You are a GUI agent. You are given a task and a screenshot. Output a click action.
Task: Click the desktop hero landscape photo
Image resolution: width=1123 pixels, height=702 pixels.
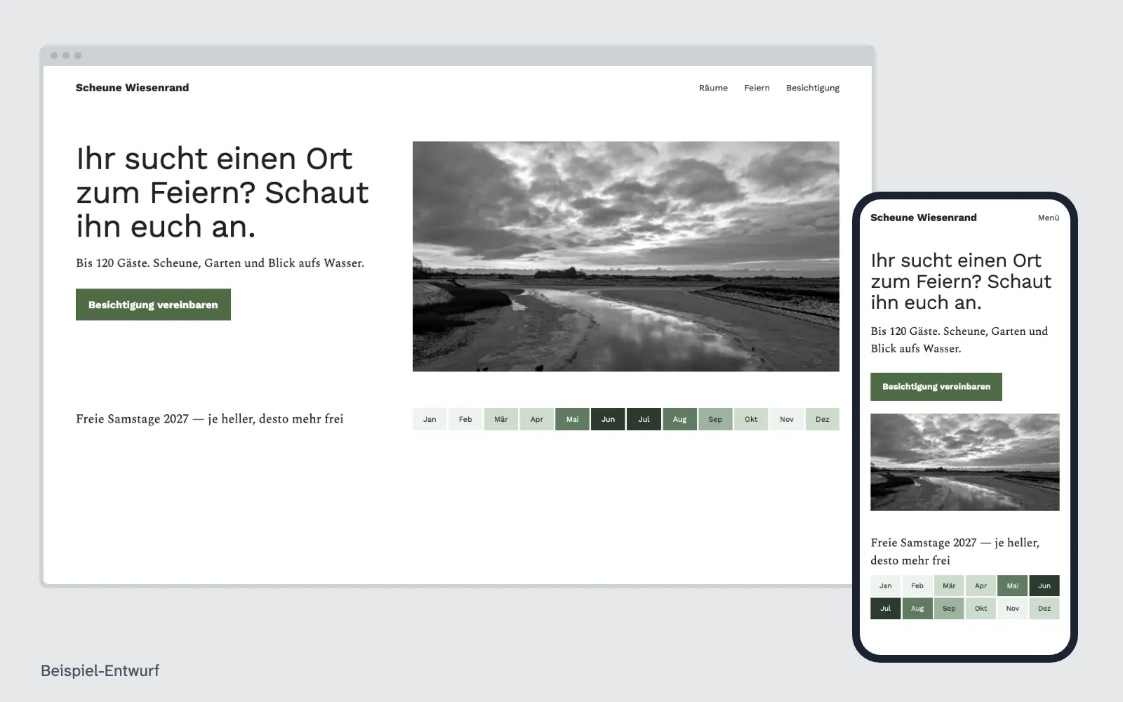626,256
